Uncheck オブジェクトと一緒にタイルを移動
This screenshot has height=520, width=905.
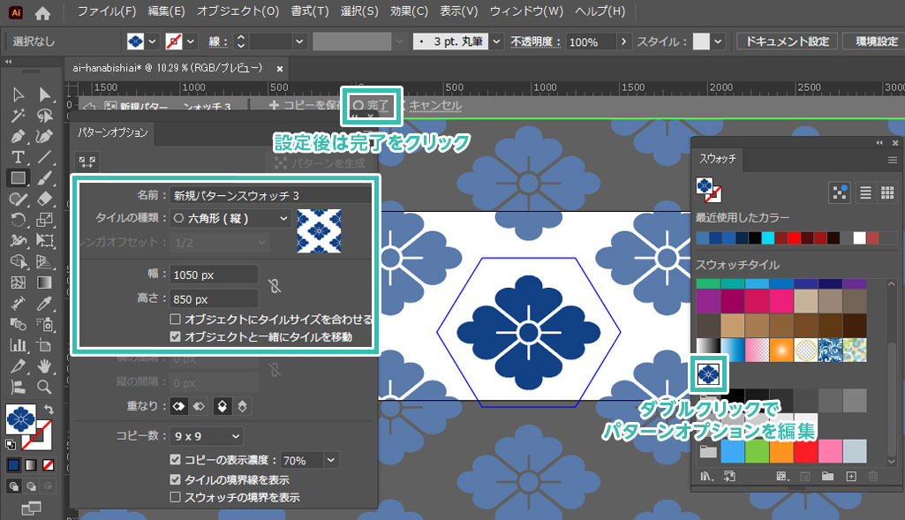pyautogui.click(x=176, y=337)
